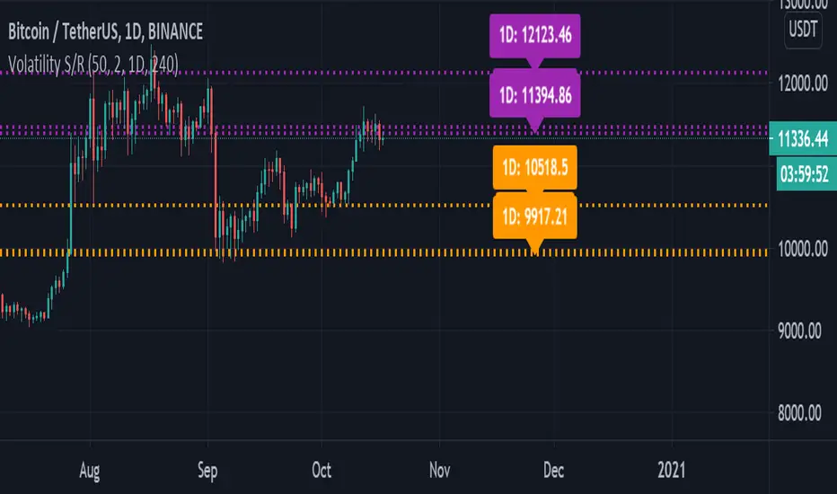Click the orange 1D: 10518.5 label
This screenshot has height=494, width=837.
pyautogui.click(x=535, y=167)
